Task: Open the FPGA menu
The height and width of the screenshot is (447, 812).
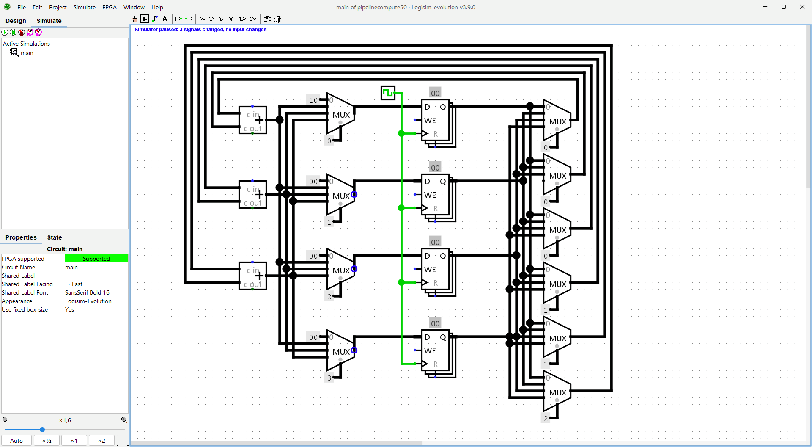Action: (x=110, y=7)
